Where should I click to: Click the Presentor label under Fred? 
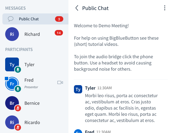pos(31,87)
